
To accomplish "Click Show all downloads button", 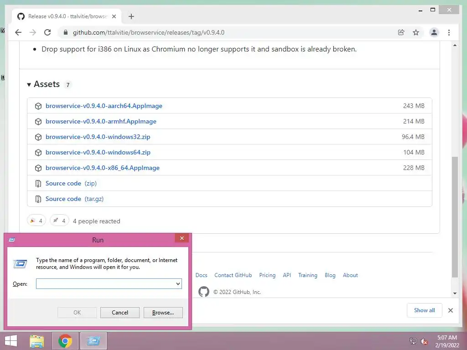I will pos(425,310).
